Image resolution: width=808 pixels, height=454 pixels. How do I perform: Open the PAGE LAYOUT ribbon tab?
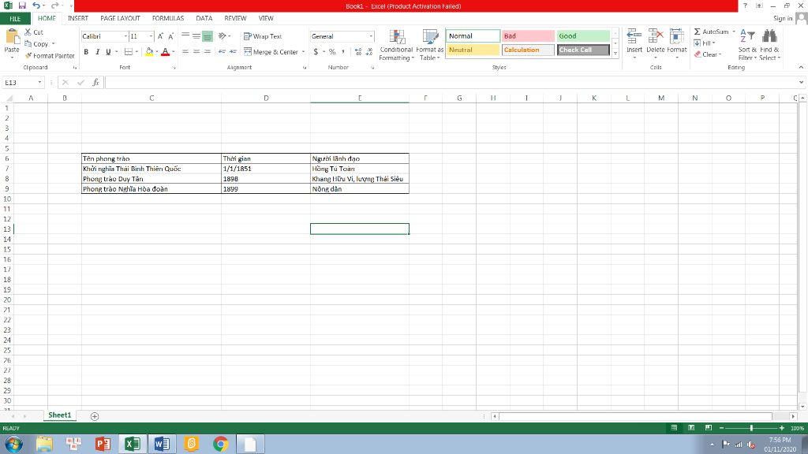120,18
